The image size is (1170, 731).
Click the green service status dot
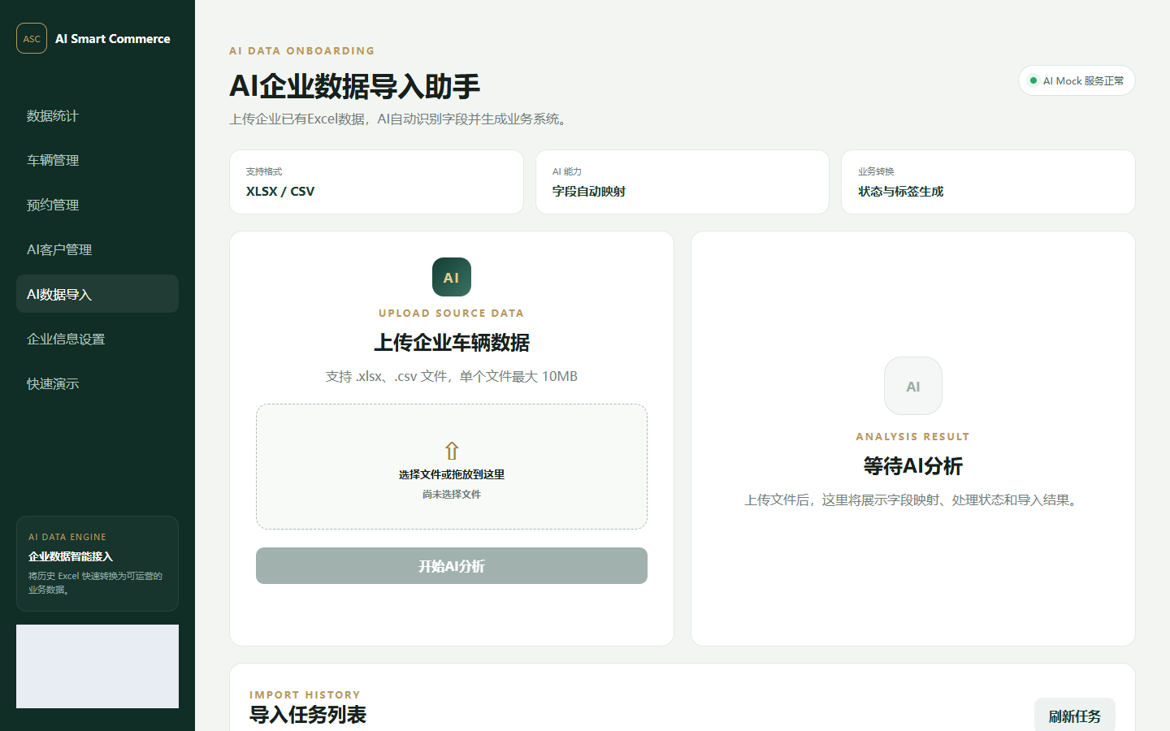tap(1033, 80)
